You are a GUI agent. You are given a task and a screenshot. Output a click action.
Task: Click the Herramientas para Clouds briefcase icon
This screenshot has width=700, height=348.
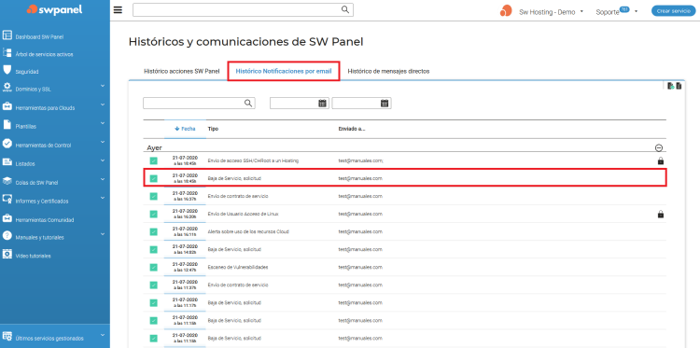pyautogui.click(x=7, y=106)
